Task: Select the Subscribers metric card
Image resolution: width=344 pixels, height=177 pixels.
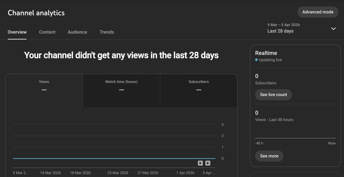Action: 199,91
